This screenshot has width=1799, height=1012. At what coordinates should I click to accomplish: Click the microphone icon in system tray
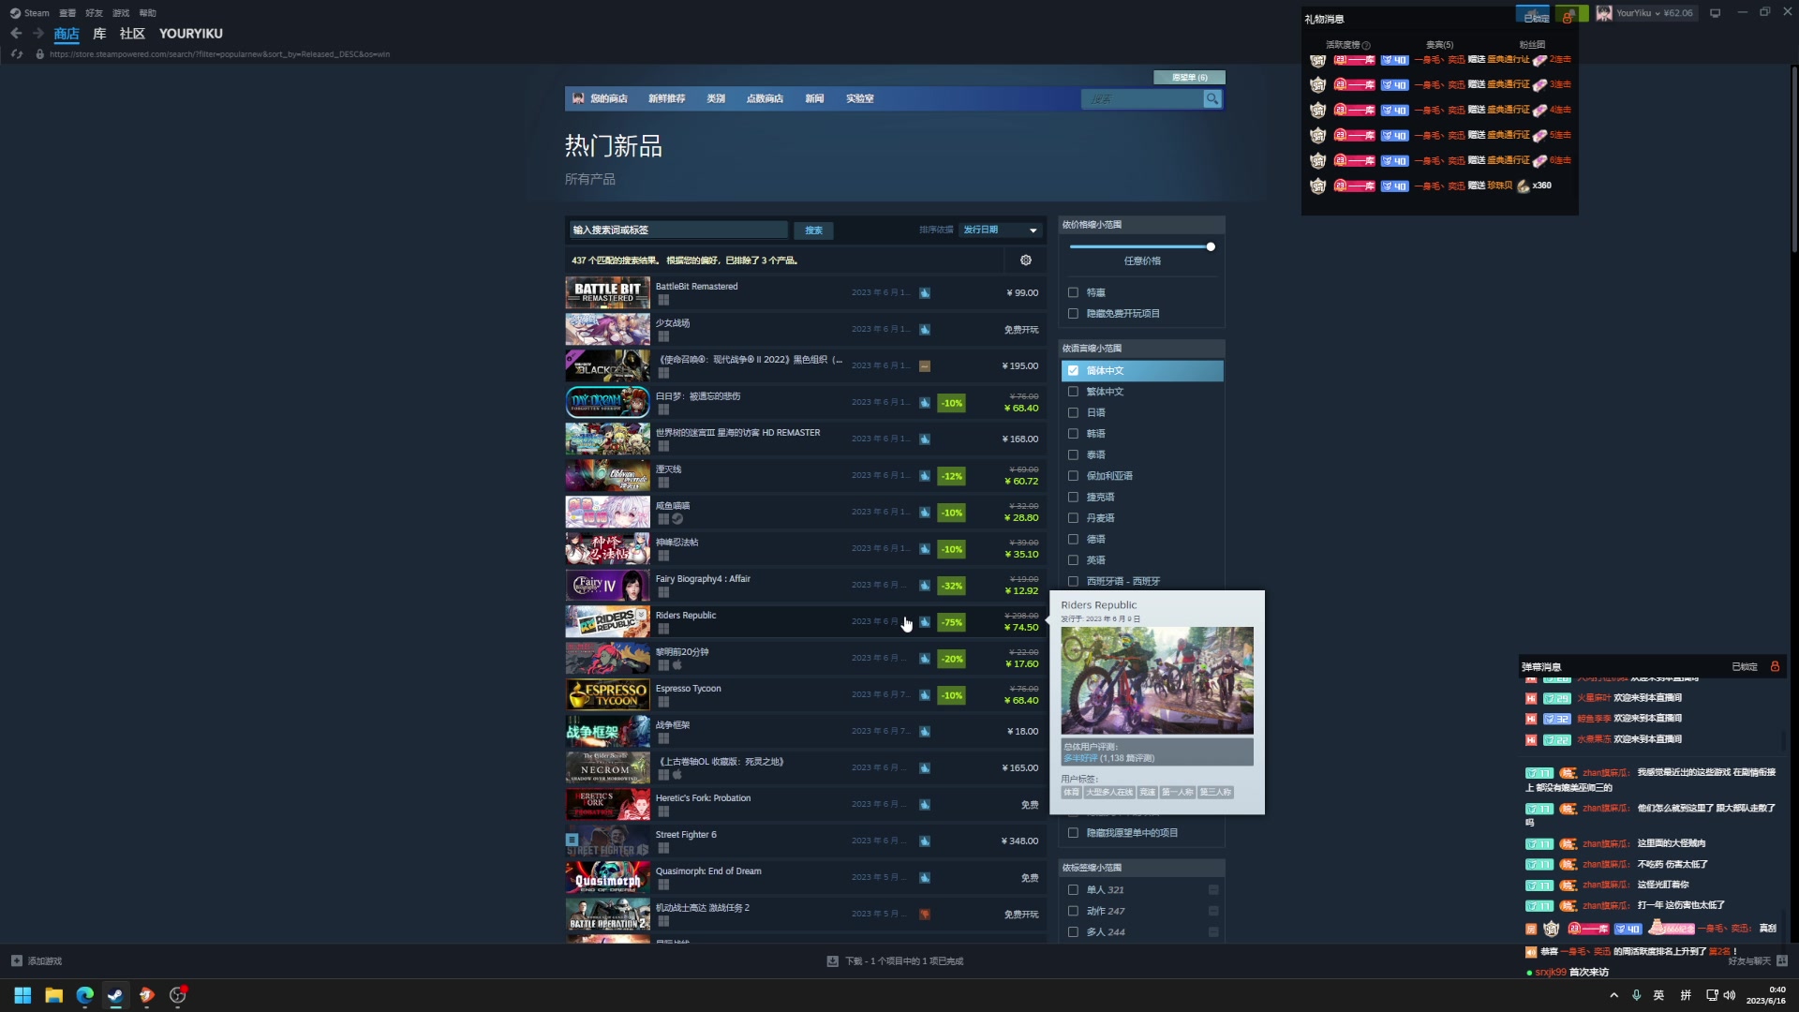coord(1636,995)
